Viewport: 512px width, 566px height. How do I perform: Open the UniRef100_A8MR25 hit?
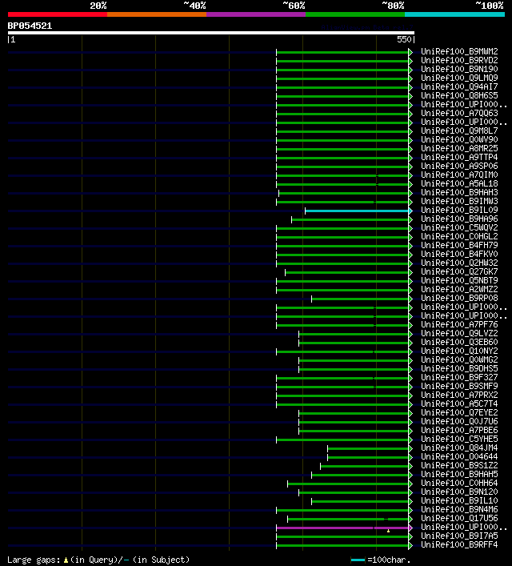click(459, 148)
